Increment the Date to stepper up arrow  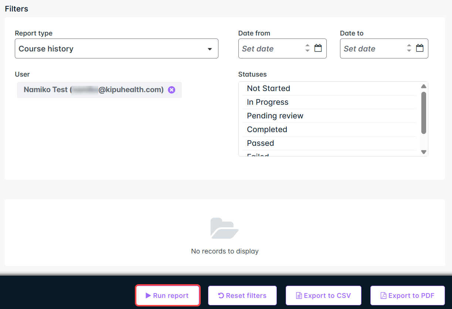[x=409, y=46]
